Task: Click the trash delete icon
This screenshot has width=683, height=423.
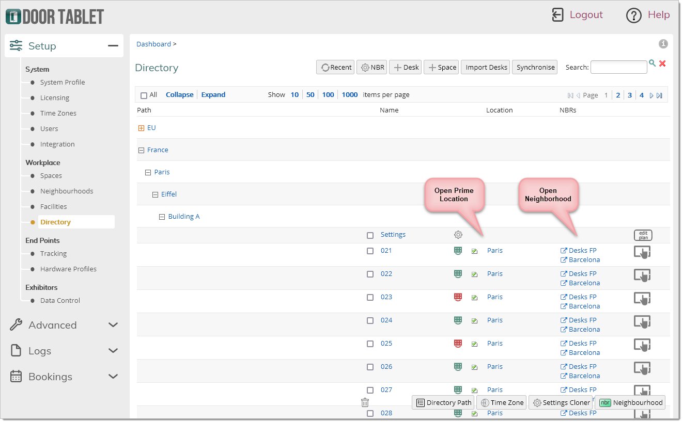Action: [365, 403]
